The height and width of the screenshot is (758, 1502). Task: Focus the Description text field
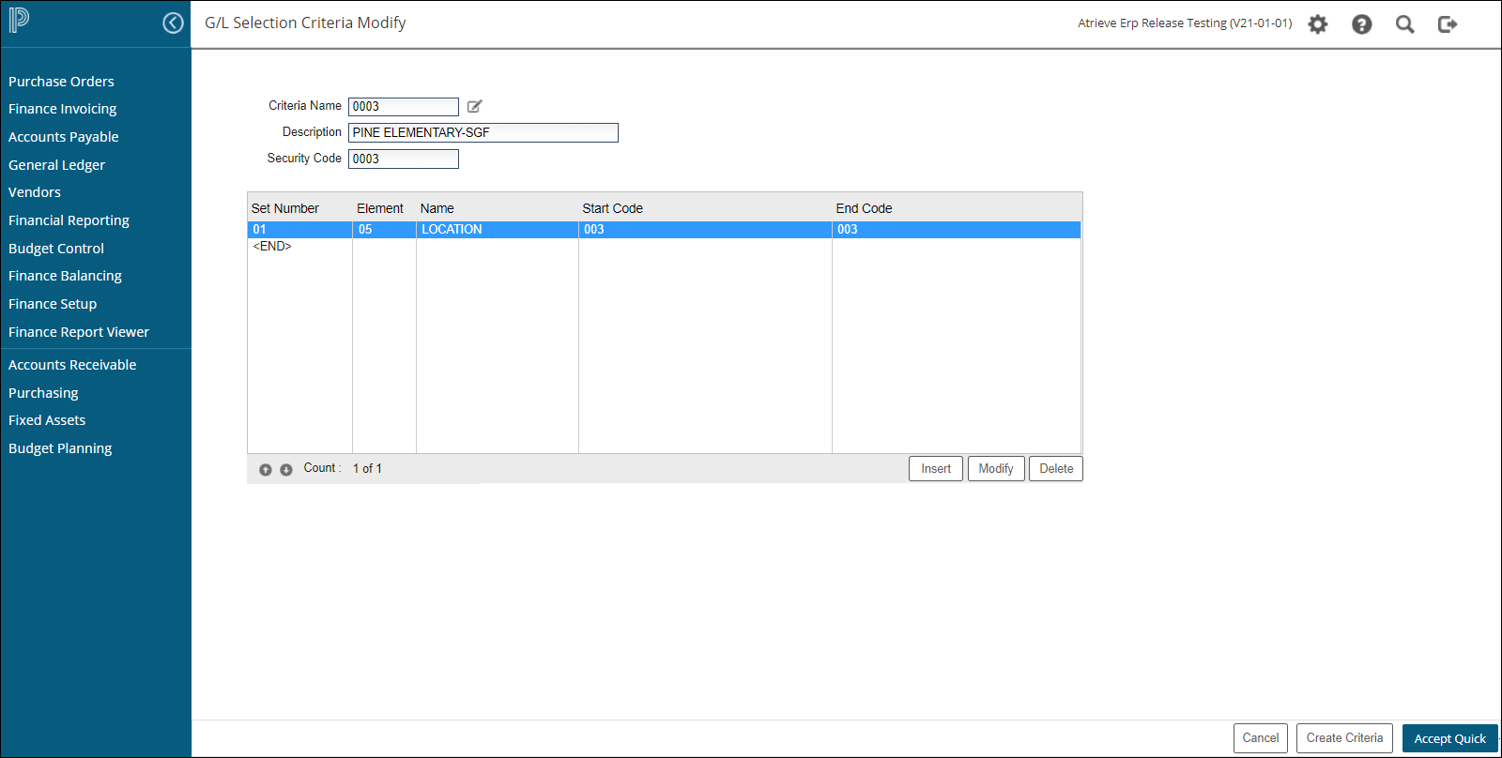pos(483,132)
